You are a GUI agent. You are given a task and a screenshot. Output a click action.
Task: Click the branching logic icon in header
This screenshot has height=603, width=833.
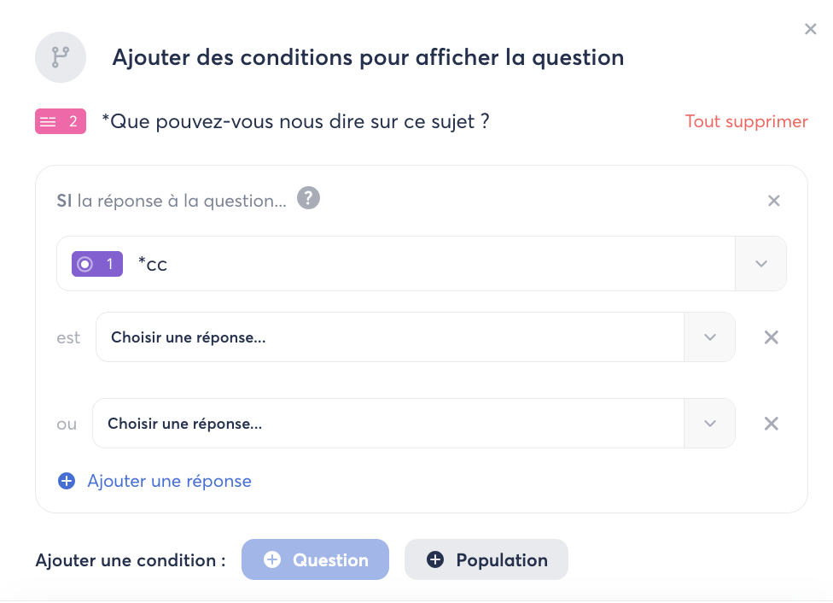tap(60, 58)
